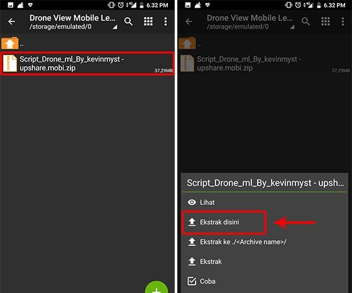The width and height of the screenshot is (352, 293).
Task: Expand the /storage/emulated/0 path dropdown
Action: (115, 27)
